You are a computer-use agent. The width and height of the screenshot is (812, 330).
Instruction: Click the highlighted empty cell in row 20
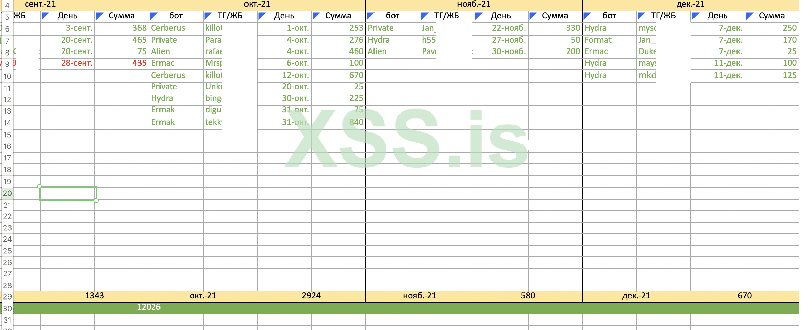[x=68, y=193]
